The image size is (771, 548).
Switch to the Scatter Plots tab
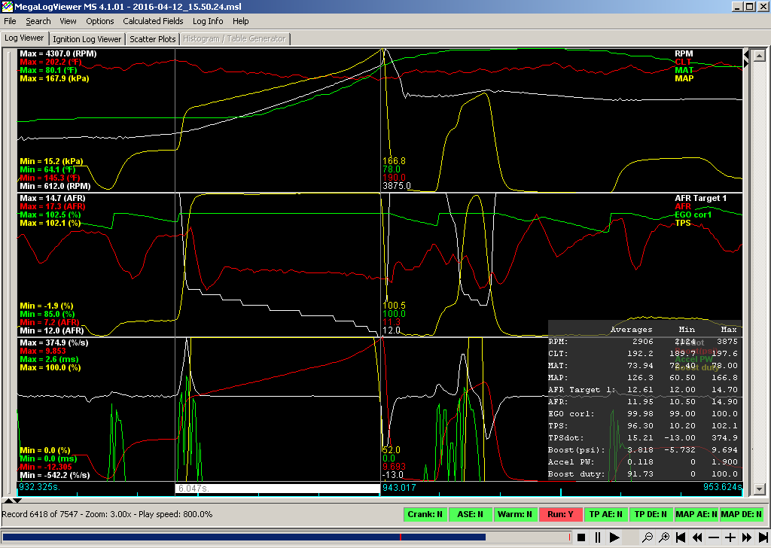152,38
